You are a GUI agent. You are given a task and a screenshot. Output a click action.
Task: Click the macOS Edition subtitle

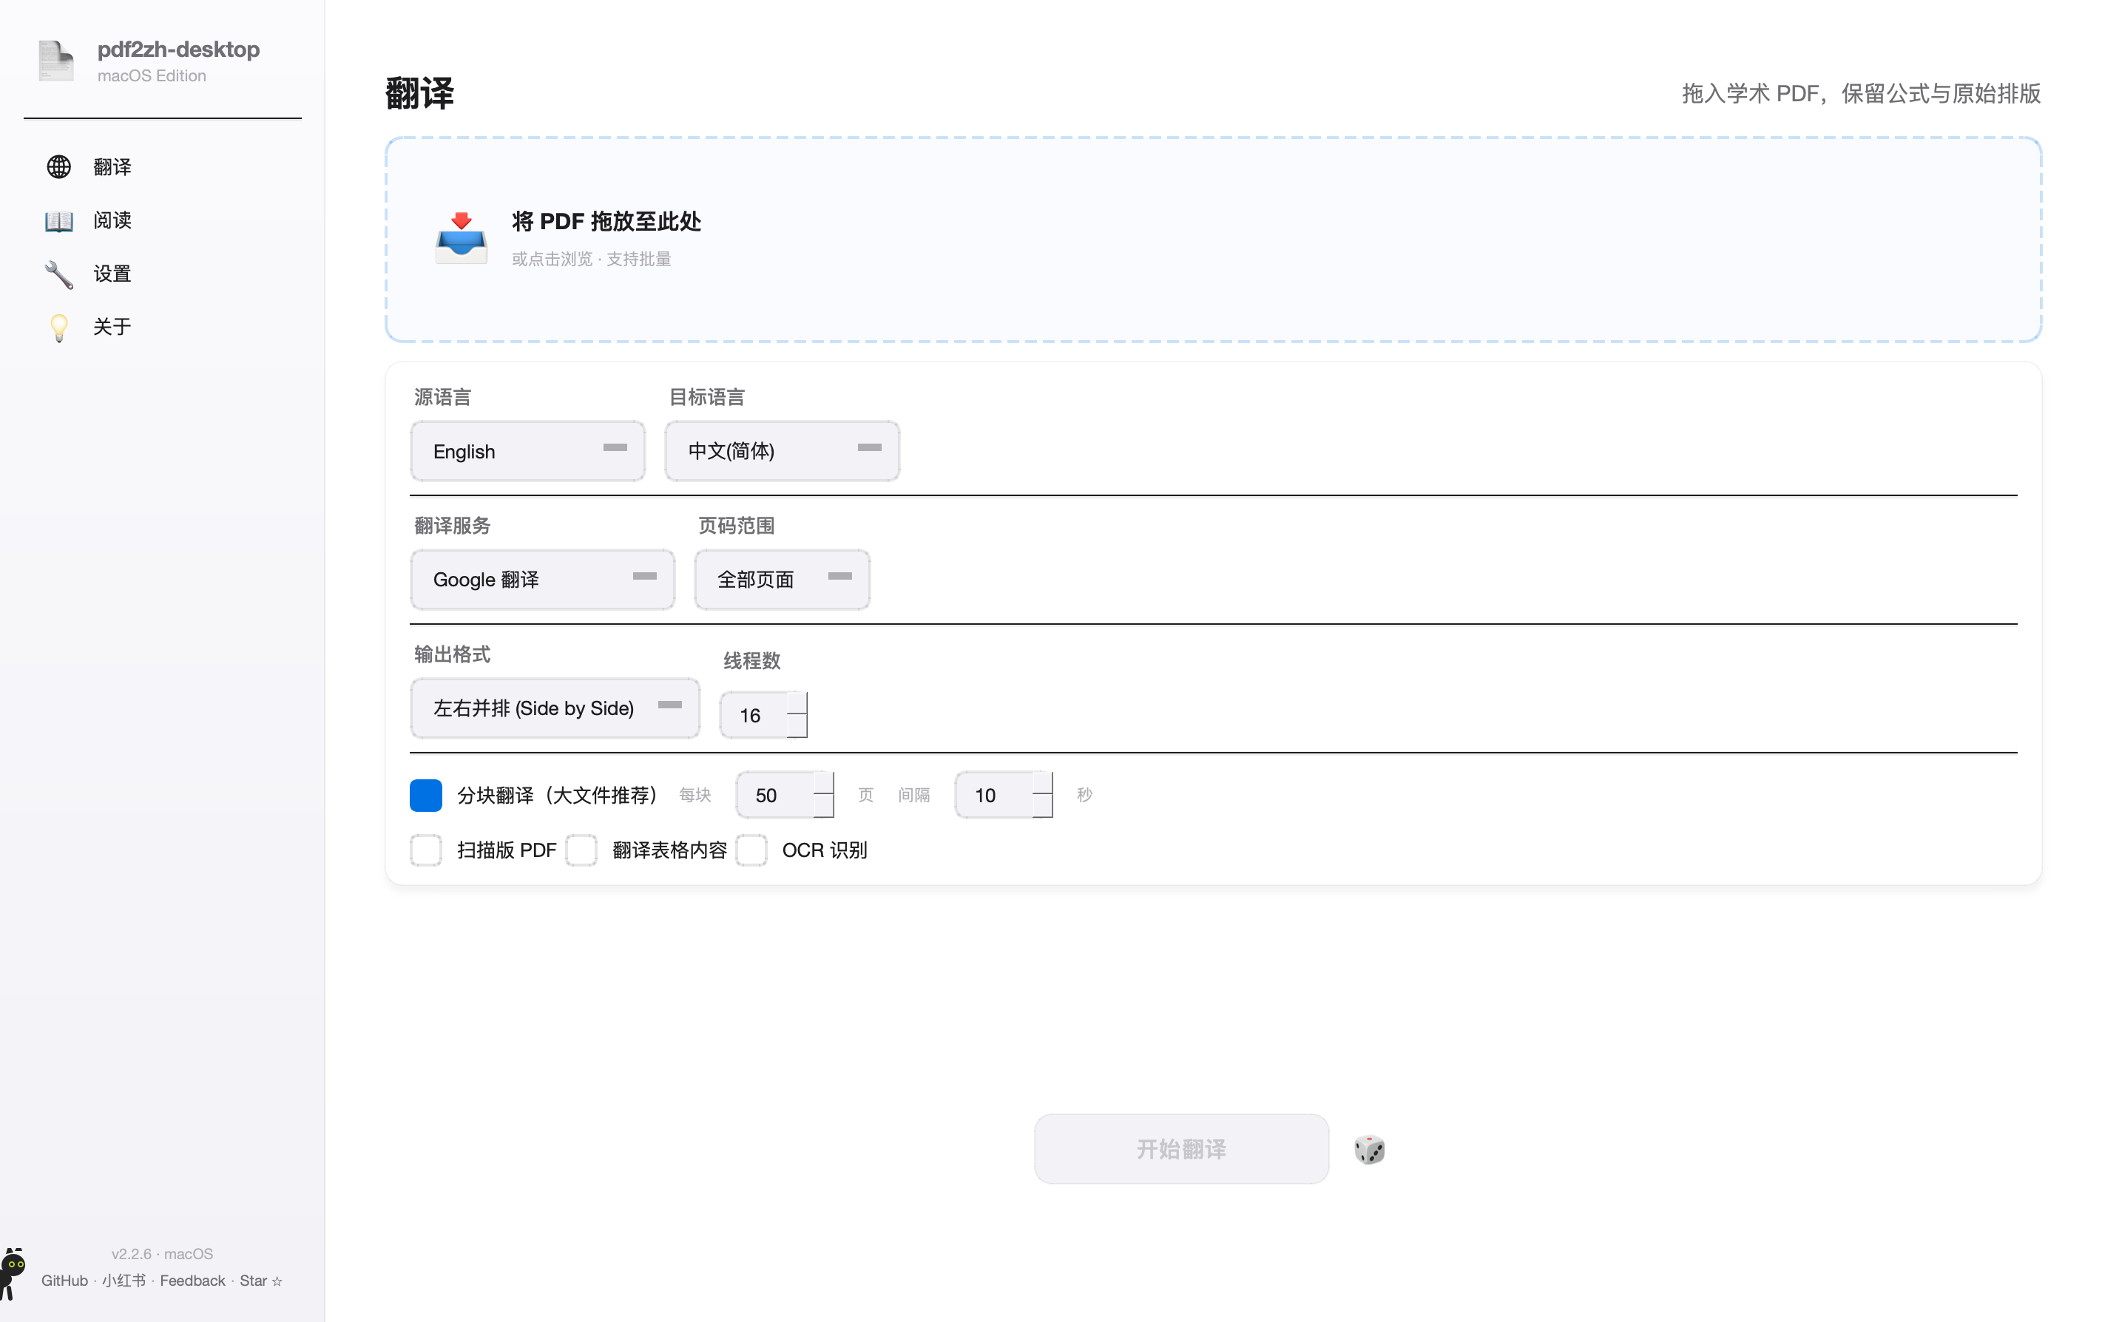pos(151,76)
